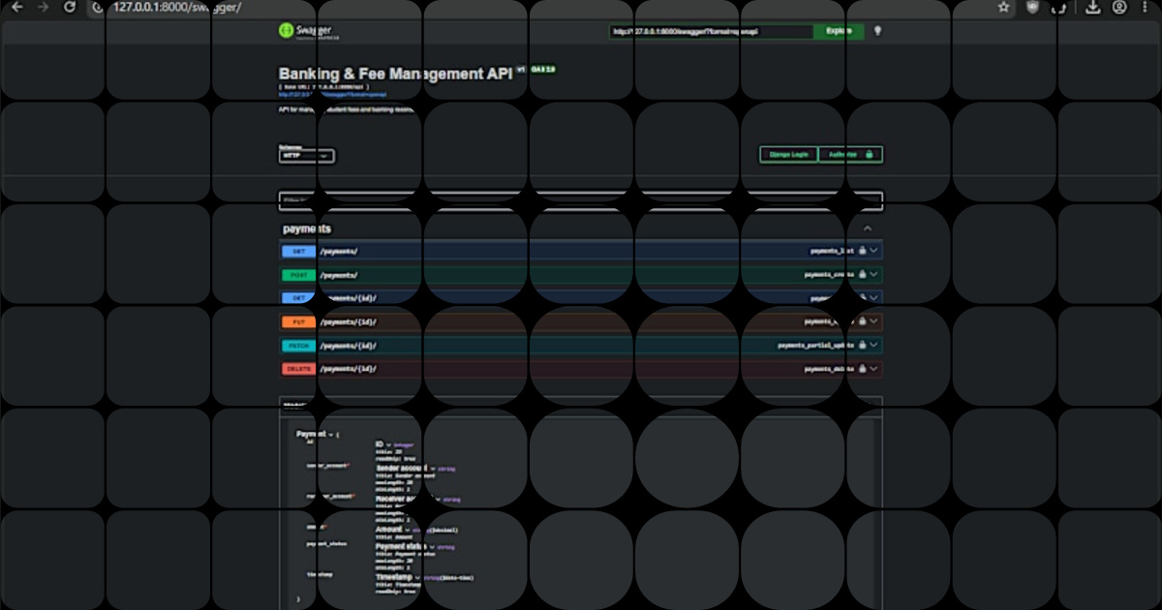Click the "Amount" field title
Viewport: 1162px width, 610px height.
(x=388, y=530)
